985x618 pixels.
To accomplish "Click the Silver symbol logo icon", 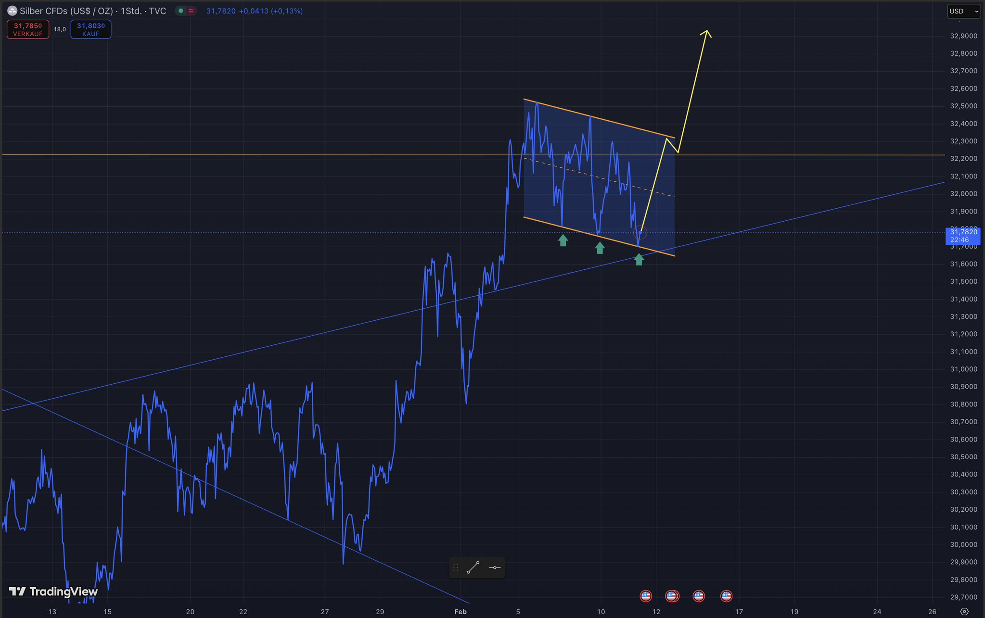I will 12,11.
